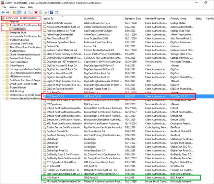This screenshot has height=184, width=214.
Task: Click the Certificates - Local Computer root icon
Action: pyautogui.click(x=3, y=18)
